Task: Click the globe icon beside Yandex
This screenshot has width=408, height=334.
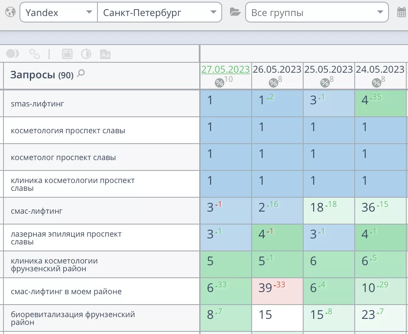Action: (10, 12)
